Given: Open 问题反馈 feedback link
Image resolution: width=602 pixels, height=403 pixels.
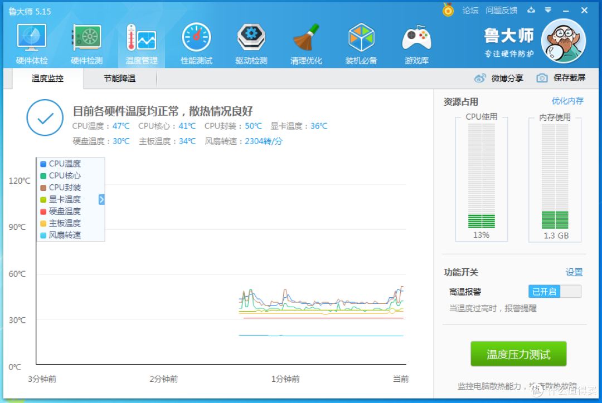Looking at the screenshot, I should pos(501,11).
